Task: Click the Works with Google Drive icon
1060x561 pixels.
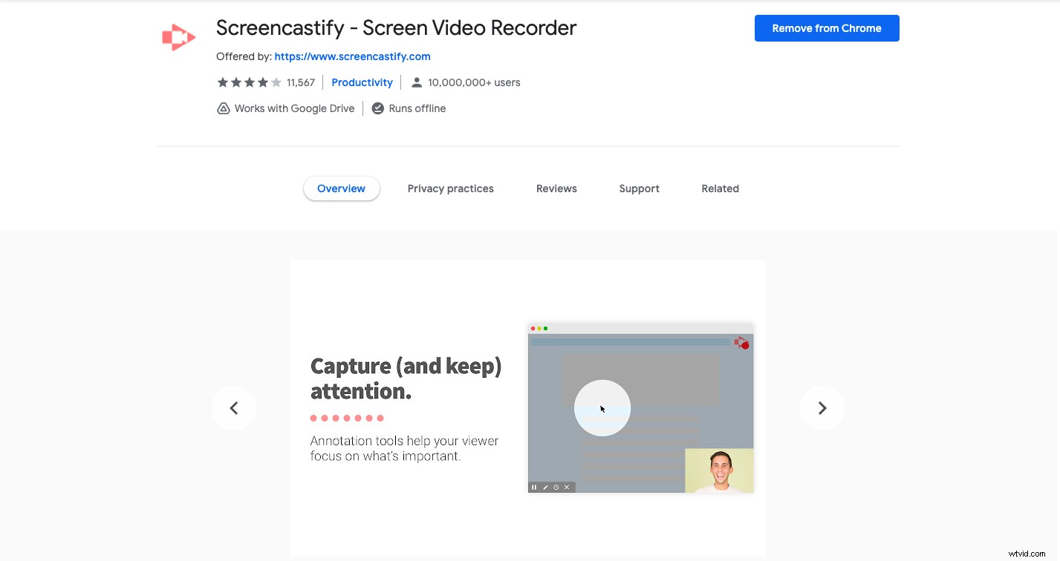Action: click(224, 108)
